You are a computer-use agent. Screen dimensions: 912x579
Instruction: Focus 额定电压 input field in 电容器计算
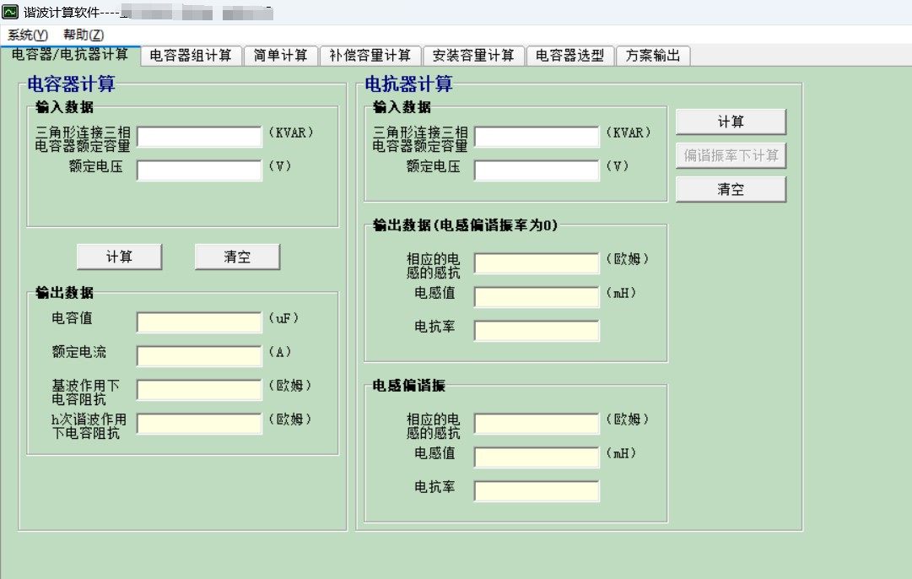click(199, 170)
